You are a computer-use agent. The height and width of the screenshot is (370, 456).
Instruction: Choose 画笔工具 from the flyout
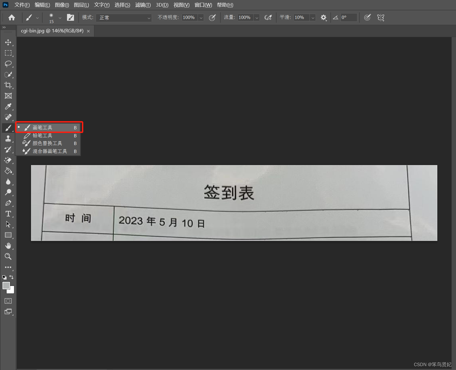(x=48, y=128)
